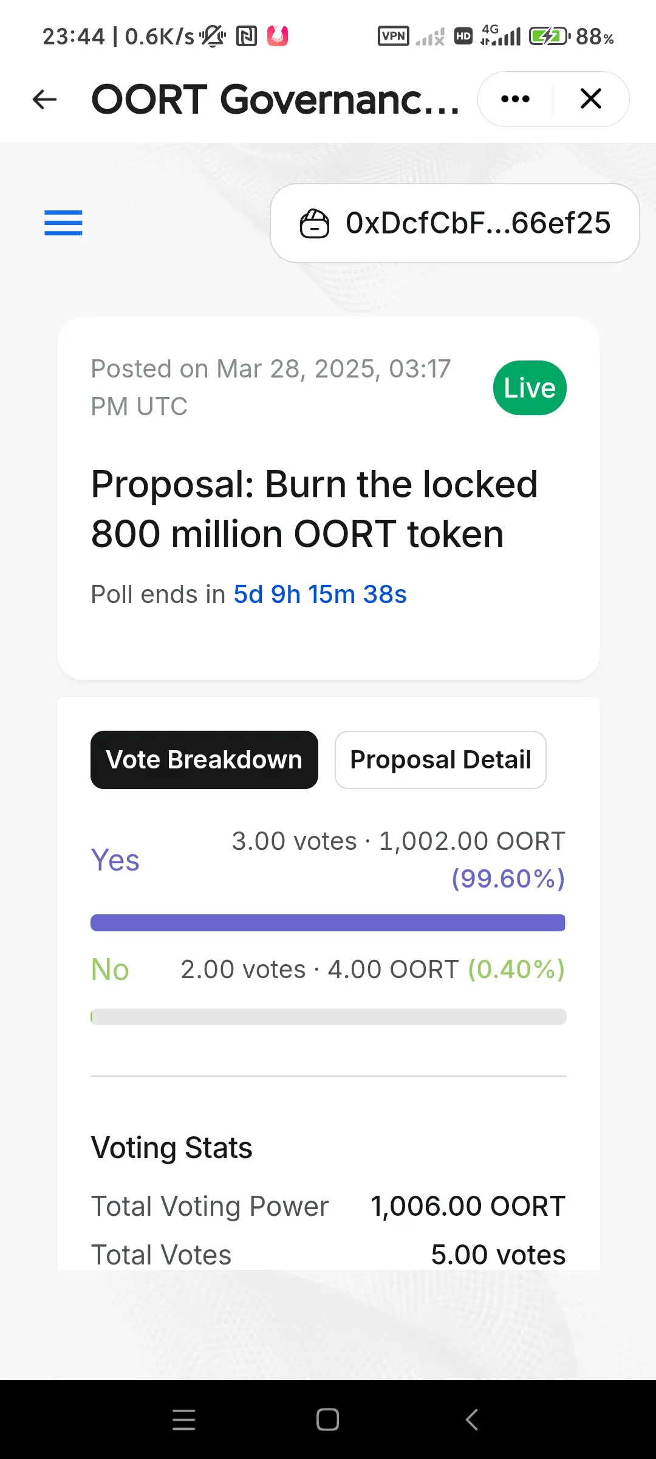
Task: Tap the Android back navigation chevron
Action: [x=472, y=1419]
